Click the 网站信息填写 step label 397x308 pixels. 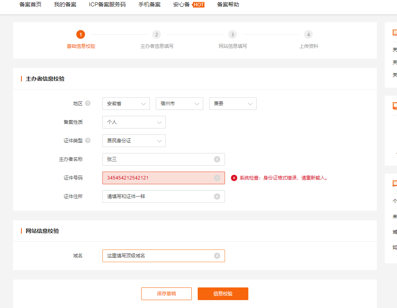(233, 46)
